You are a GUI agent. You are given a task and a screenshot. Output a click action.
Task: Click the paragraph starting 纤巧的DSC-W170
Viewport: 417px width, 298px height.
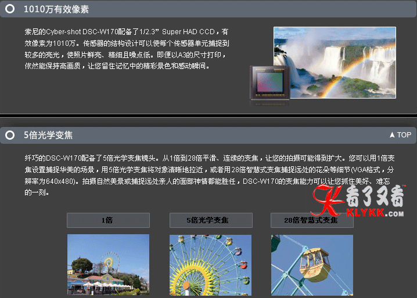(209, 175)
